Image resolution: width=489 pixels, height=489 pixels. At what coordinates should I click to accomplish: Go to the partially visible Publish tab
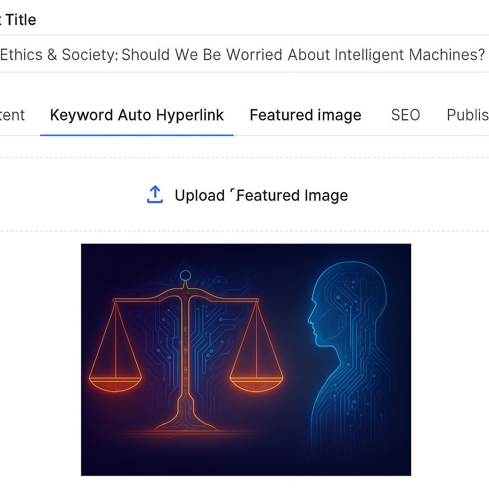click(468, 115)
